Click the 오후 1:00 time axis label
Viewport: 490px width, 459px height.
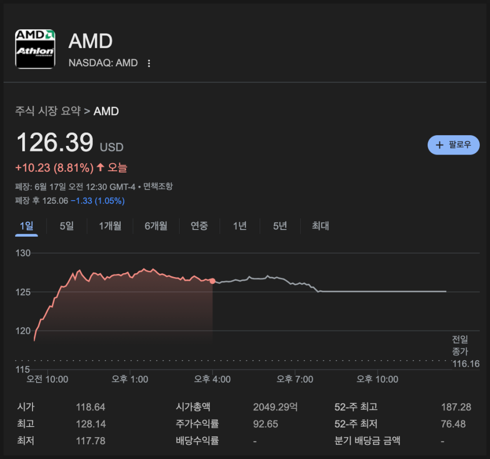click(x=130, y=379)
